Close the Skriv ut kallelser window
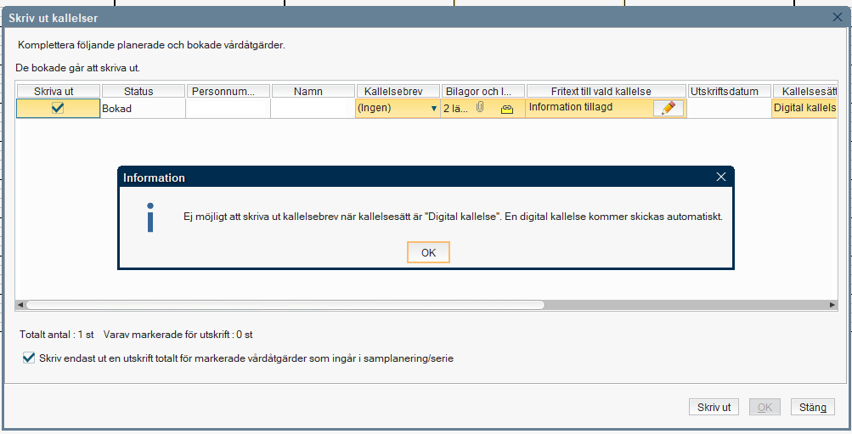This screenshot has width=852, height=434. (838, 17)
